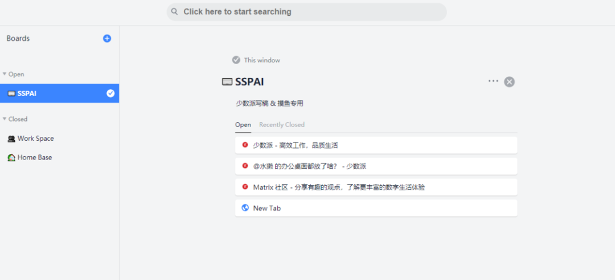Click the Work Space board icon

pos(11,139)
